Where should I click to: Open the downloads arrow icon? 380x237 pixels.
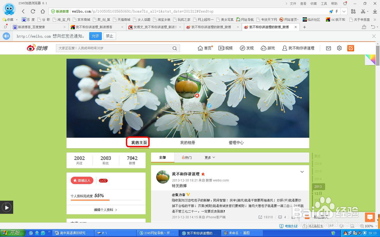[x=375, y=11]
